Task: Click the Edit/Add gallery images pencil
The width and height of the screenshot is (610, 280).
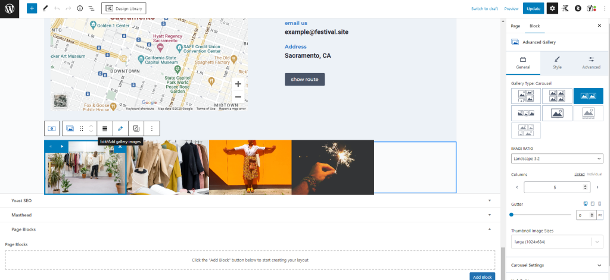Action: pyautogui.click(x=120, y=128)
